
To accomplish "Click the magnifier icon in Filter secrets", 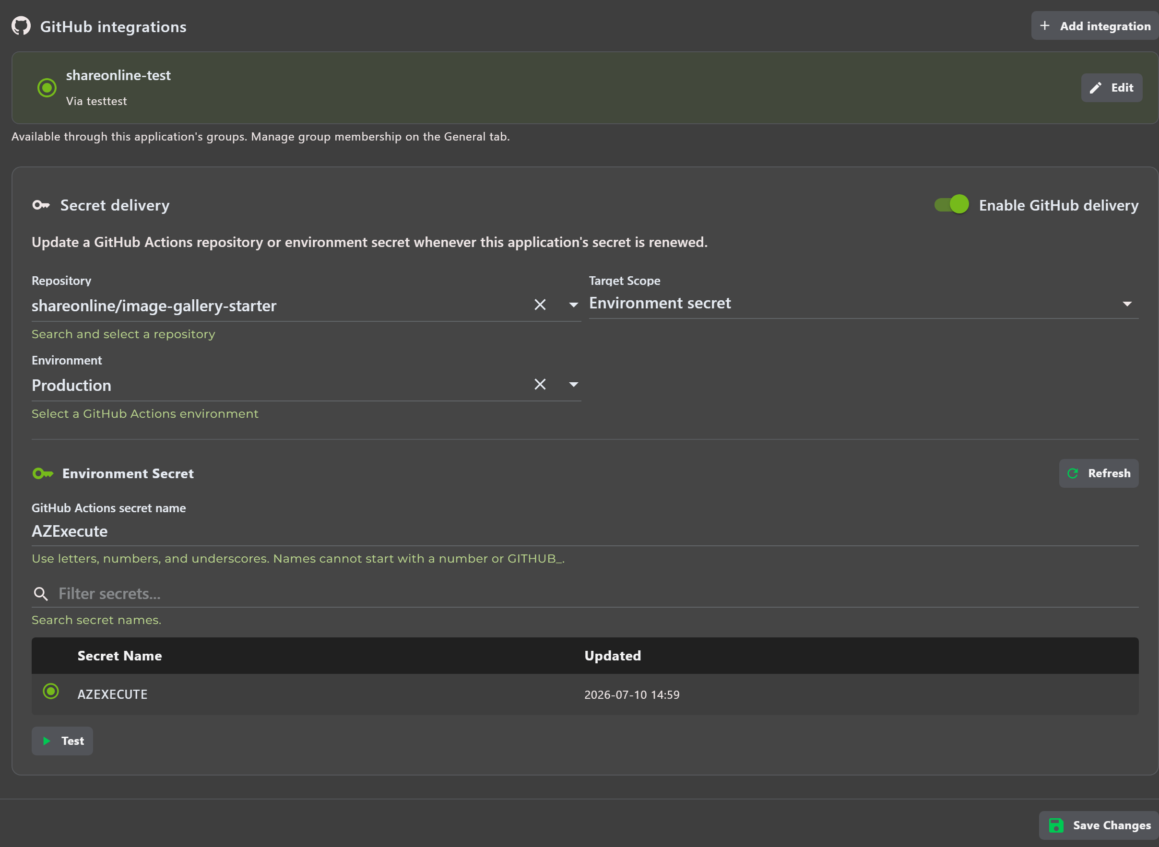I will [40, 594].
